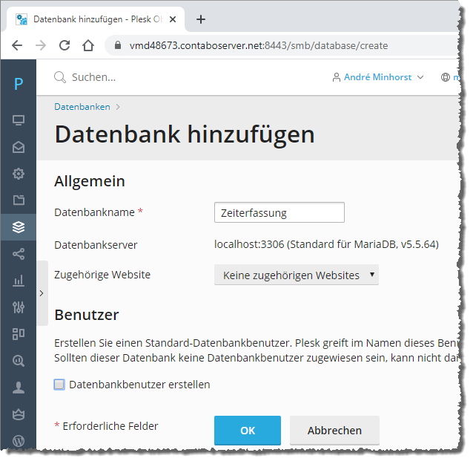Click the Abbrechen button

click(334, 430)
